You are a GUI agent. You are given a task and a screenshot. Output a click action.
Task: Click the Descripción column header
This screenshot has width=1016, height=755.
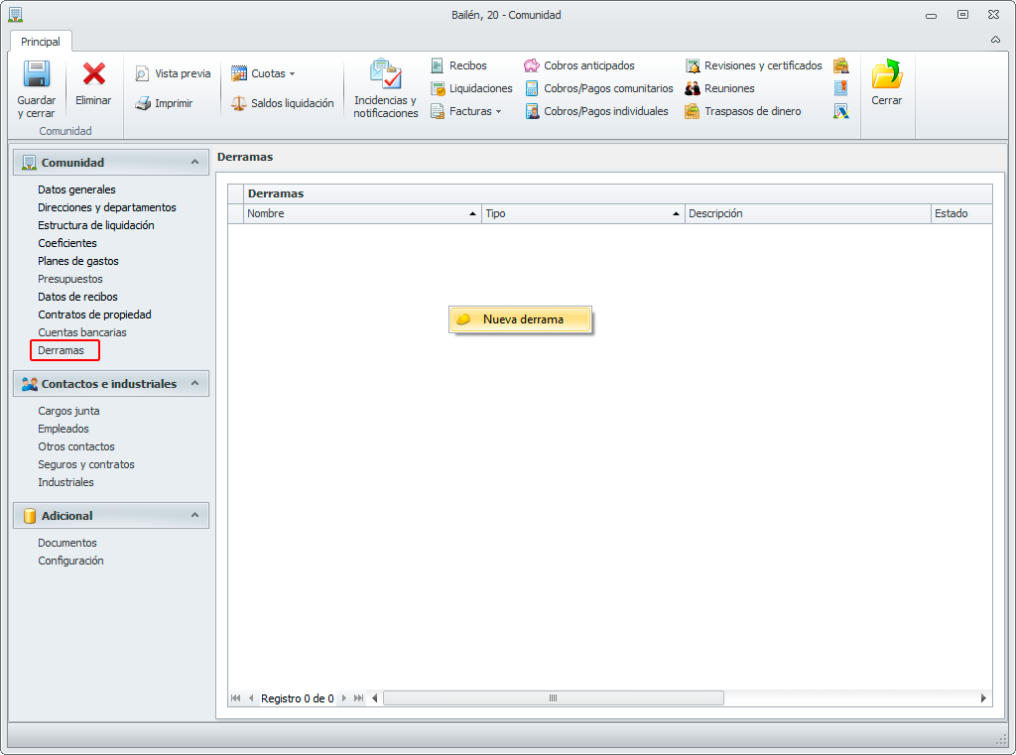pyautogui.click(x=808, y=214)
